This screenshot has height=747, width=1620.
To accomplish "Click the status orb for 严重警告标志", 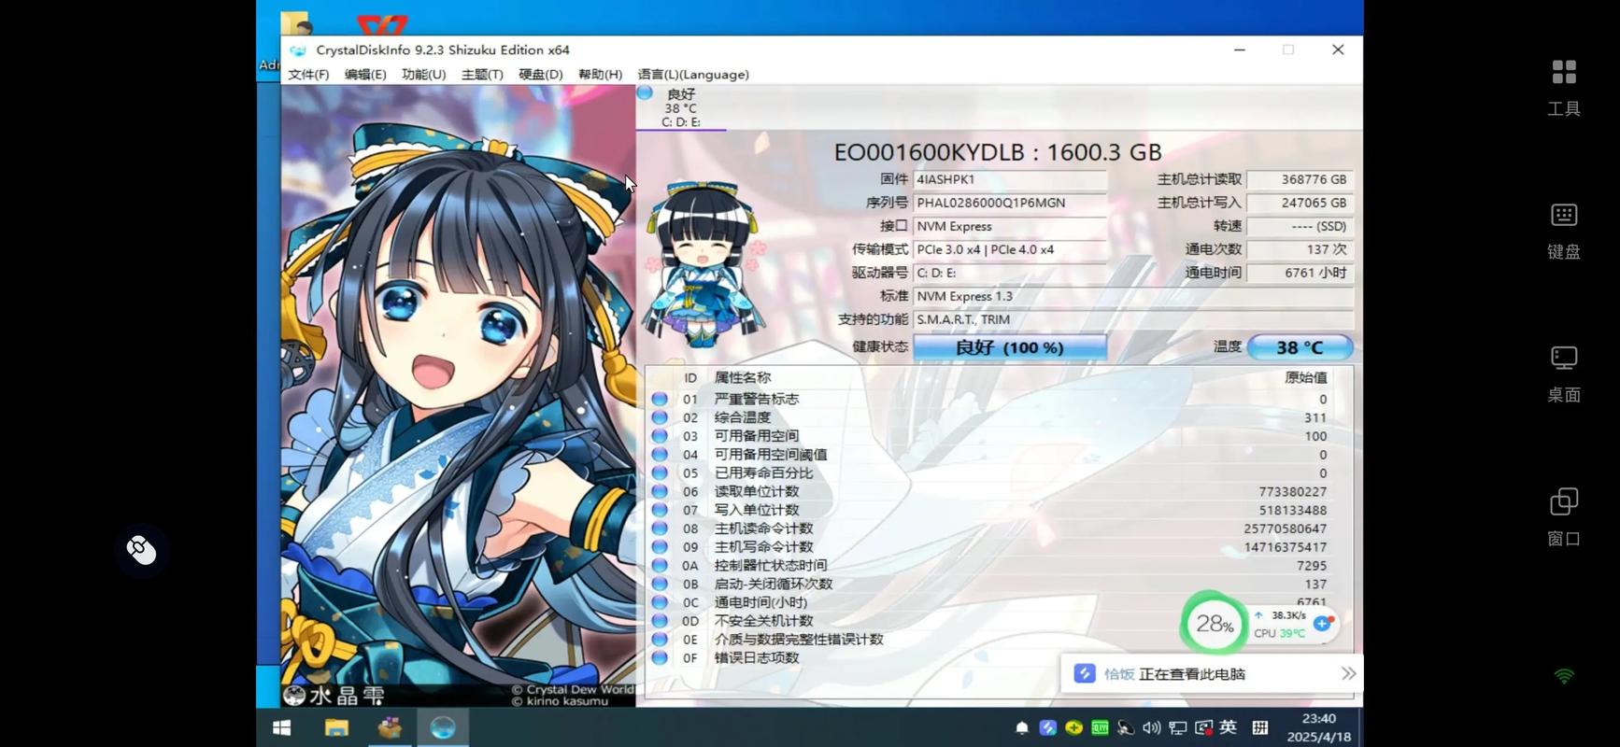I will click(660, 399).
